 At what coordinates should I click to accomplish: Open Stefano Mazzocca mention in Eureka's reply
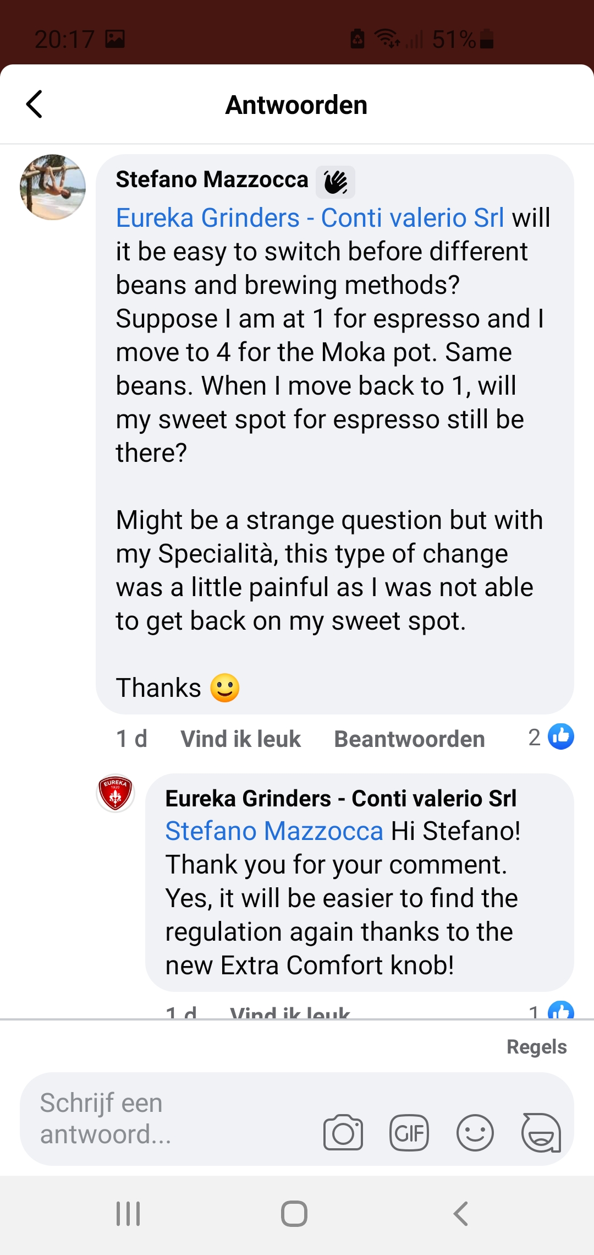[274, 831]
